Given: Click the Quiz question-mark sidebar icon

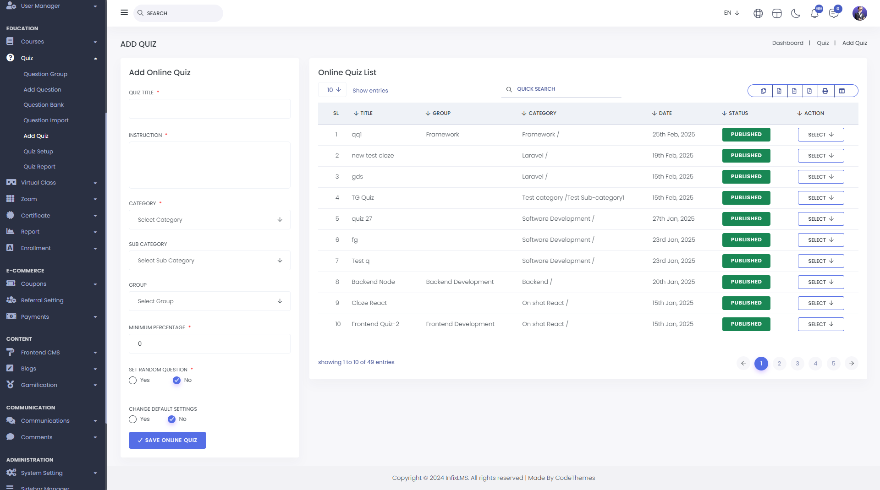Looking at the screenshot, I should 10,58.
